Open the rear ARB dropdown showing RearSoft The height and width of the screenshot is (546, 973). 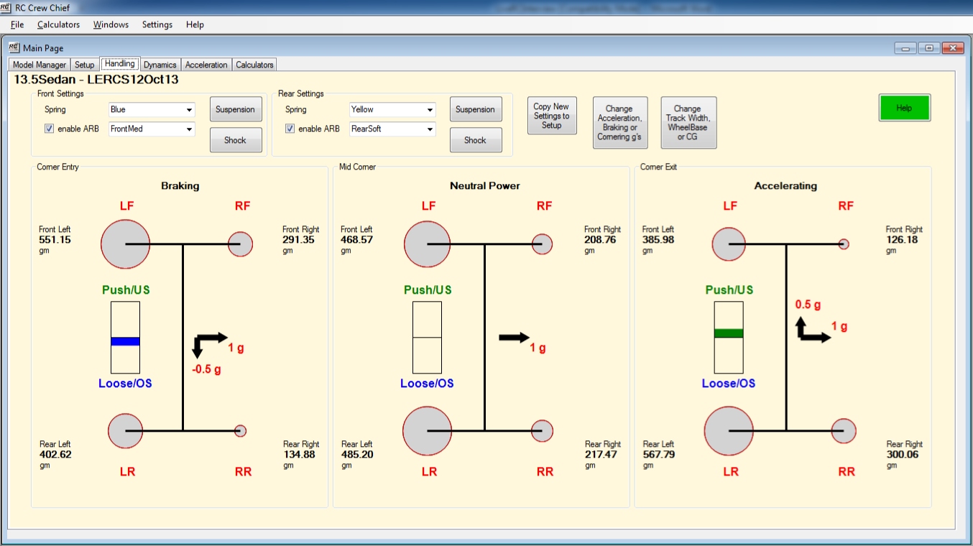point(392,129)
